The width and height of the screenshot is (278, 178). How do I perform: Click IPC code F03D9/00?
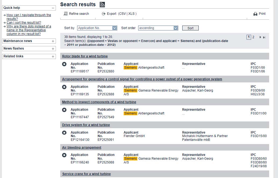pyautogui.click(x=258, y=90)
